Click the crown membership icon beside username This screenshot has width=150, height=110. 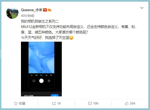pyautogui.click(x=49, y=10)
